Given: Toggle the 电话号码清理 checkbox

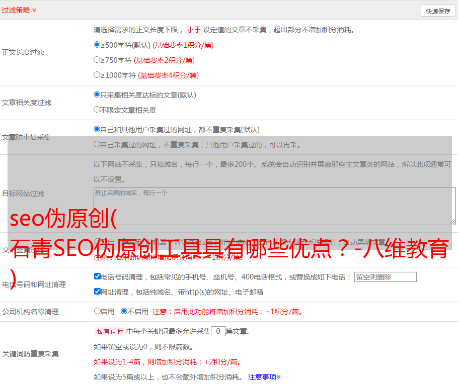Looking at the screenshot, I should click(x=97, y=276).
